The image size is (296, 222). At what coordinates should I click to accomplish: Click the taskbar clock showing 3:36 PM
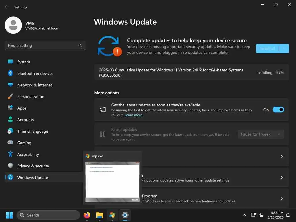click(275, 215)
